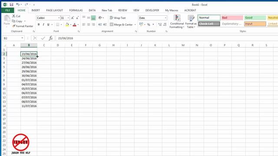
Task: Click the Cut scissors button
Action: [x=16, y=16]
